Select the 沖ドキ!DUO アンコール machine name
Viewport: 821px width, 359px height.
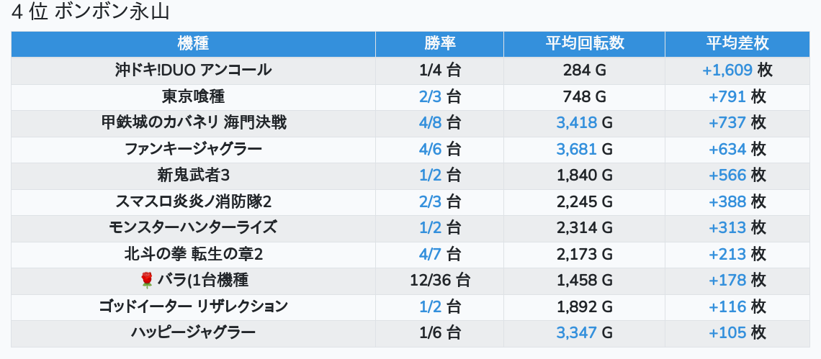tap(193, 71)
